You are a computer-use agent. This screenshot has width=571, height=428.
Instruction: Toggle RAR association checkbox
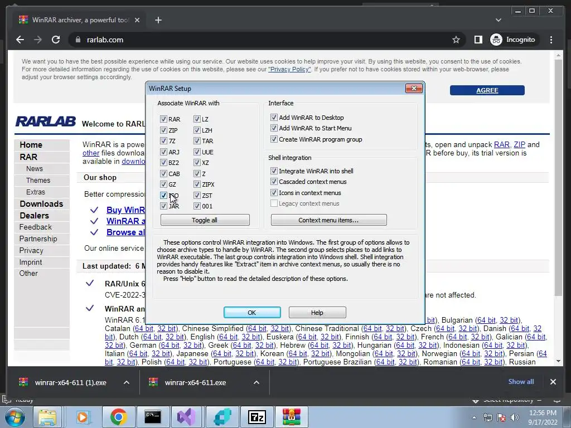tap(163, 119)
